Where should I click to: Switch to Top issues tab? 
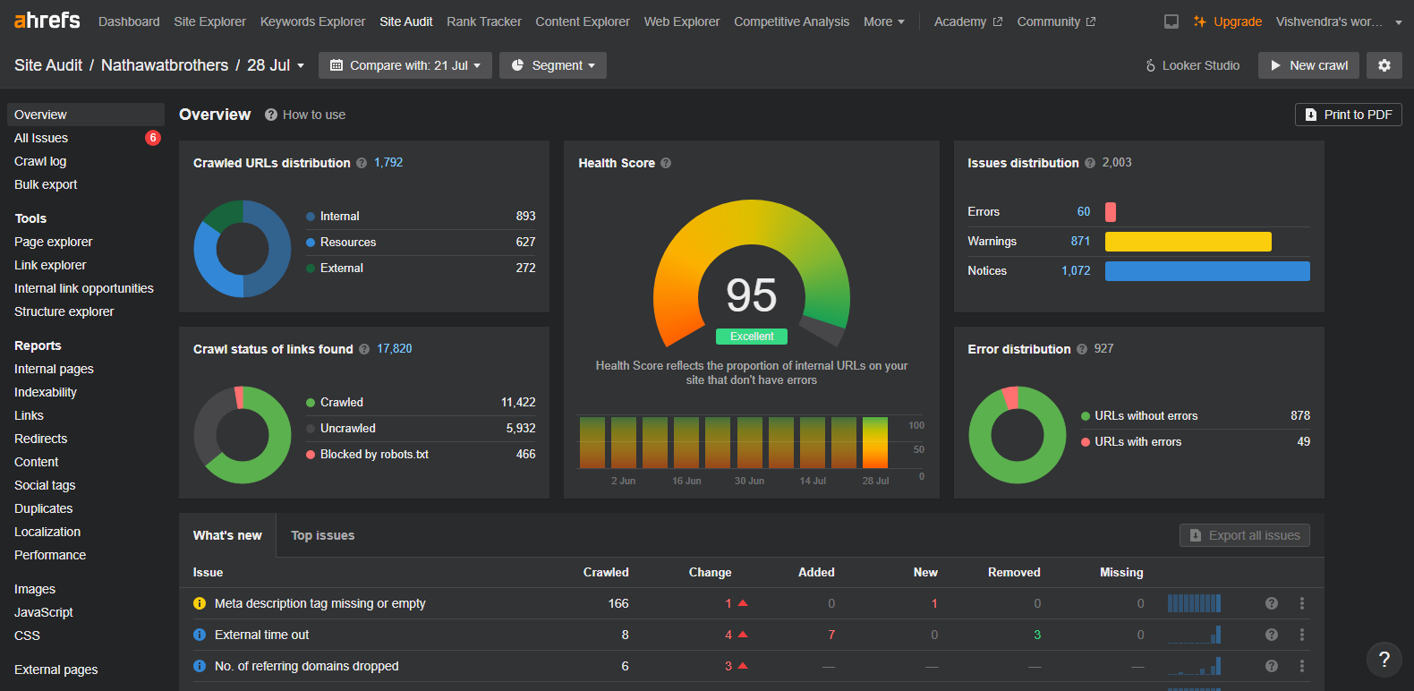click(323, 535)
